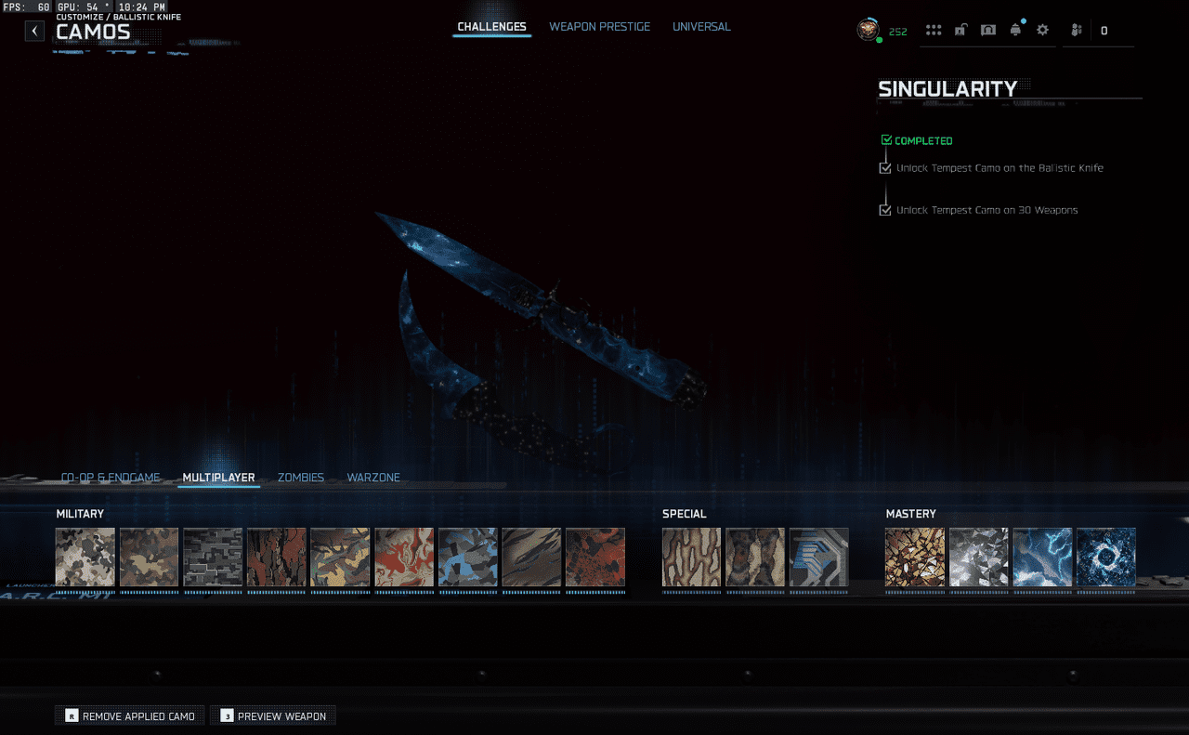Viewport: 1189px width, 735px height.
Task: Click the Preview Weapon button
Action: (273, 715)
